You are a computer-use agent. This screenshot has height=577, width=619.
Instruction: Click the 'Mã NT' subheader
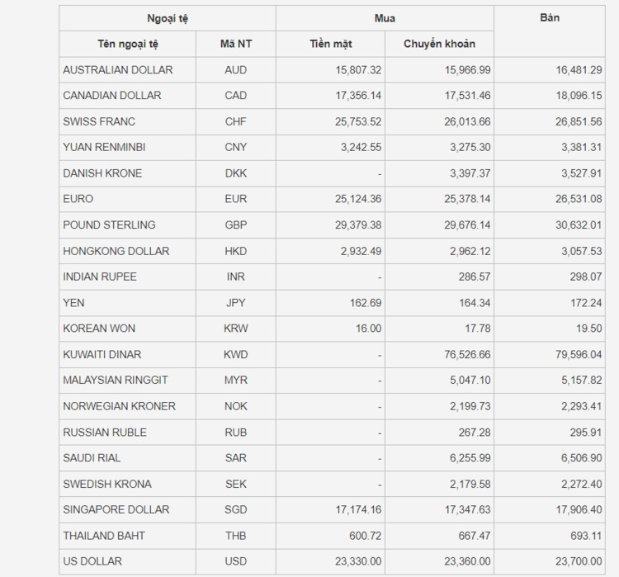pos(236,44)
